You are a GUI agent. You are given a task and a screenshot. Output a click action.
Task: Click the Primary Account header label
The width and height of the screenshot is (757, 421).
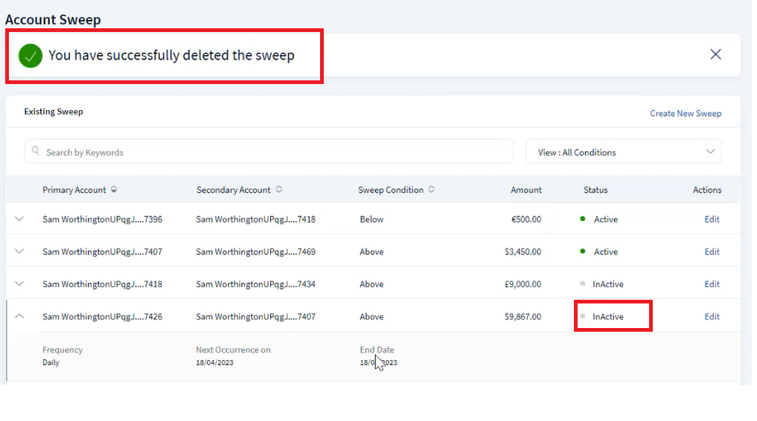[74, 190]
